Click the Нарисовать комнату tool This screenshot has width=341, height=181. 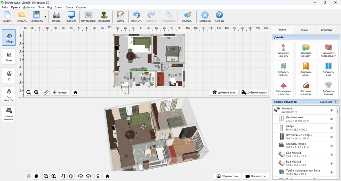coord(283,50)
